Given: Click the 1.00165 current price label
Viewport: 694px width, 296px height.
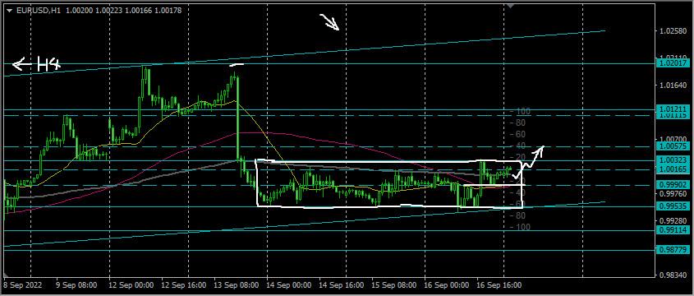Looking at the screenshot, I should [x=672, y=169].
